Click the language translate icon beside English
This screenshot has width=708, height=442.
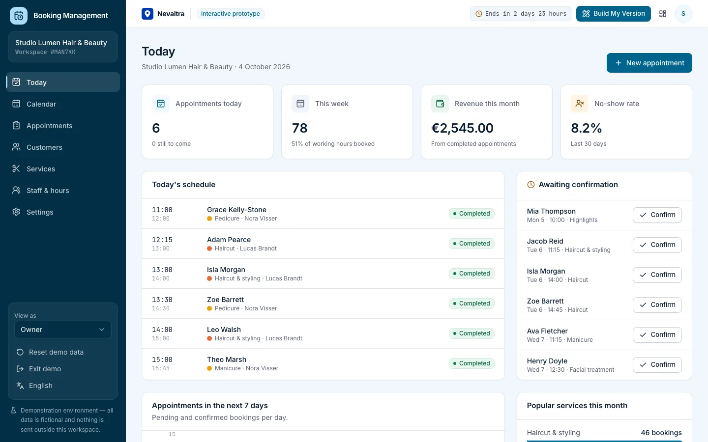point(20,386)
